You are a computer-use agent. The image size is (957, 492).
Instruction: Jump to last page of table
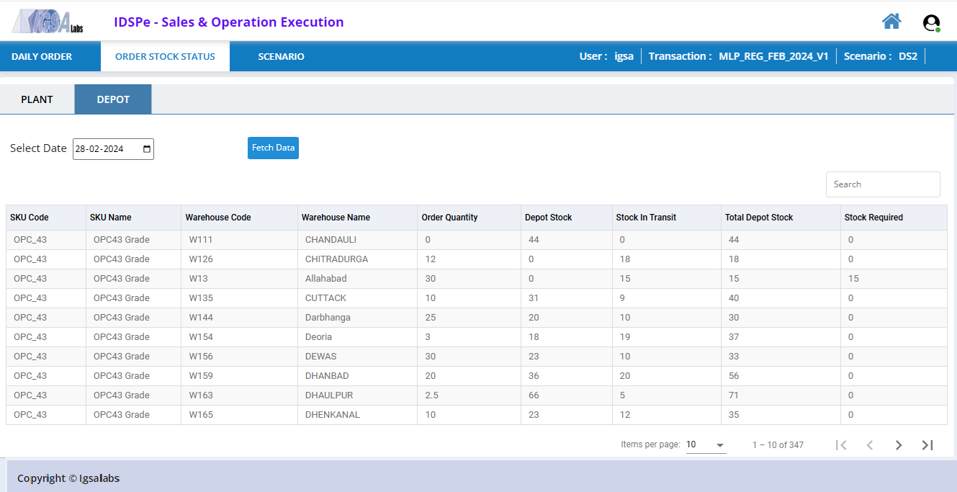[x=927, y=445]
